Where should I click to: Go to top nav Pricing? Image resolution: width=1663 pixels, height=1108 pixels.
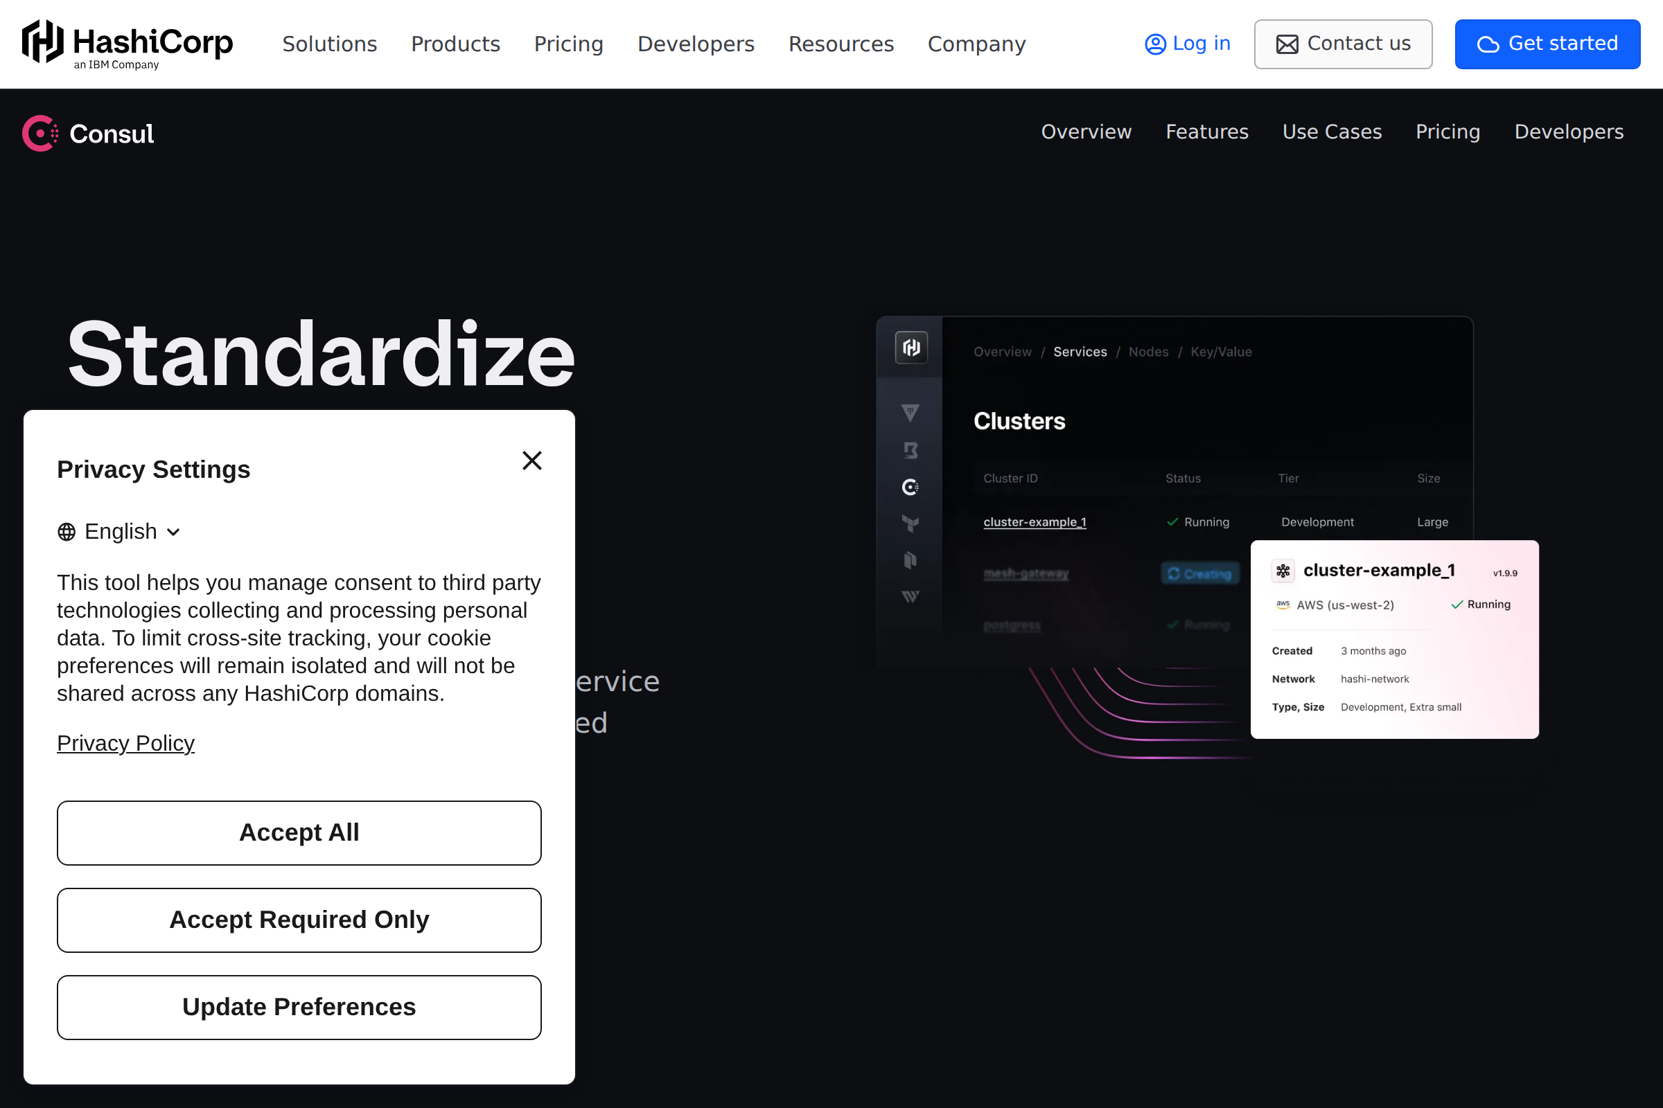[568, 44]
